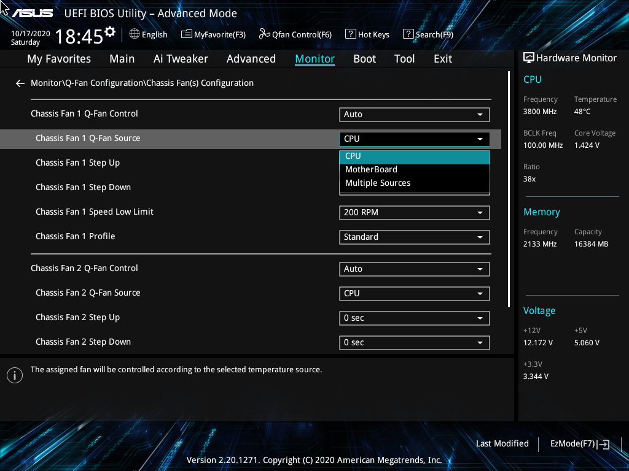Screen dimensions: 629x471
Task: Select Chassis Fan 1 Speed Low Limit label
Action: click(94, 212)
